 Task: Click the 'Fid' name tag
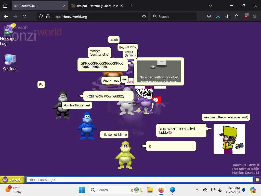click(41, 84)
